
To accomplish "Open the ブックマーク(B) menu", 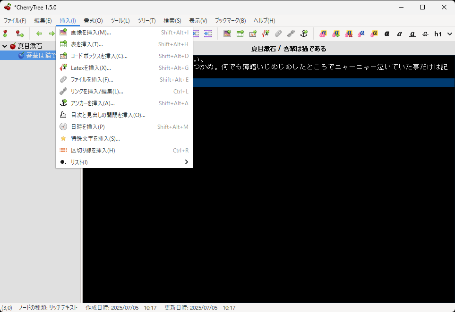I will coord(231,21).
